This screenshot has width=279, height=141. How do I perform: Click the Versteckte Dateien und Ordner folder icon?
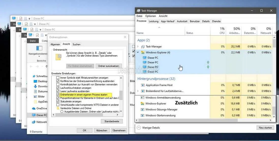[x=58, y=108]
